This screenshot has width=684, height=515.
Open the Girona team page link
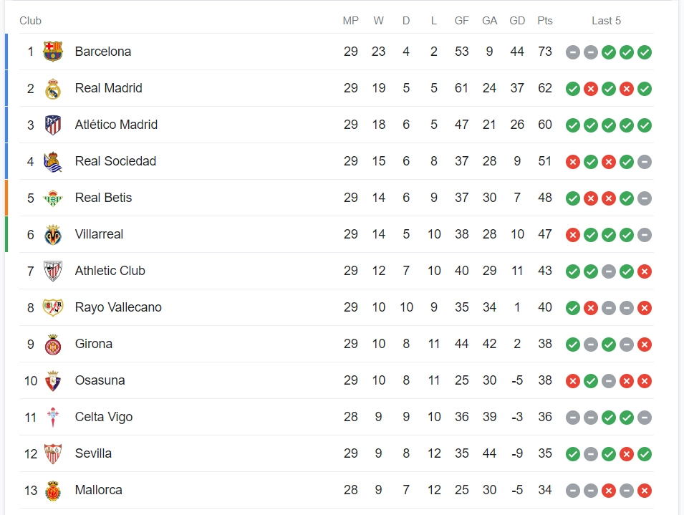(93, 344)
